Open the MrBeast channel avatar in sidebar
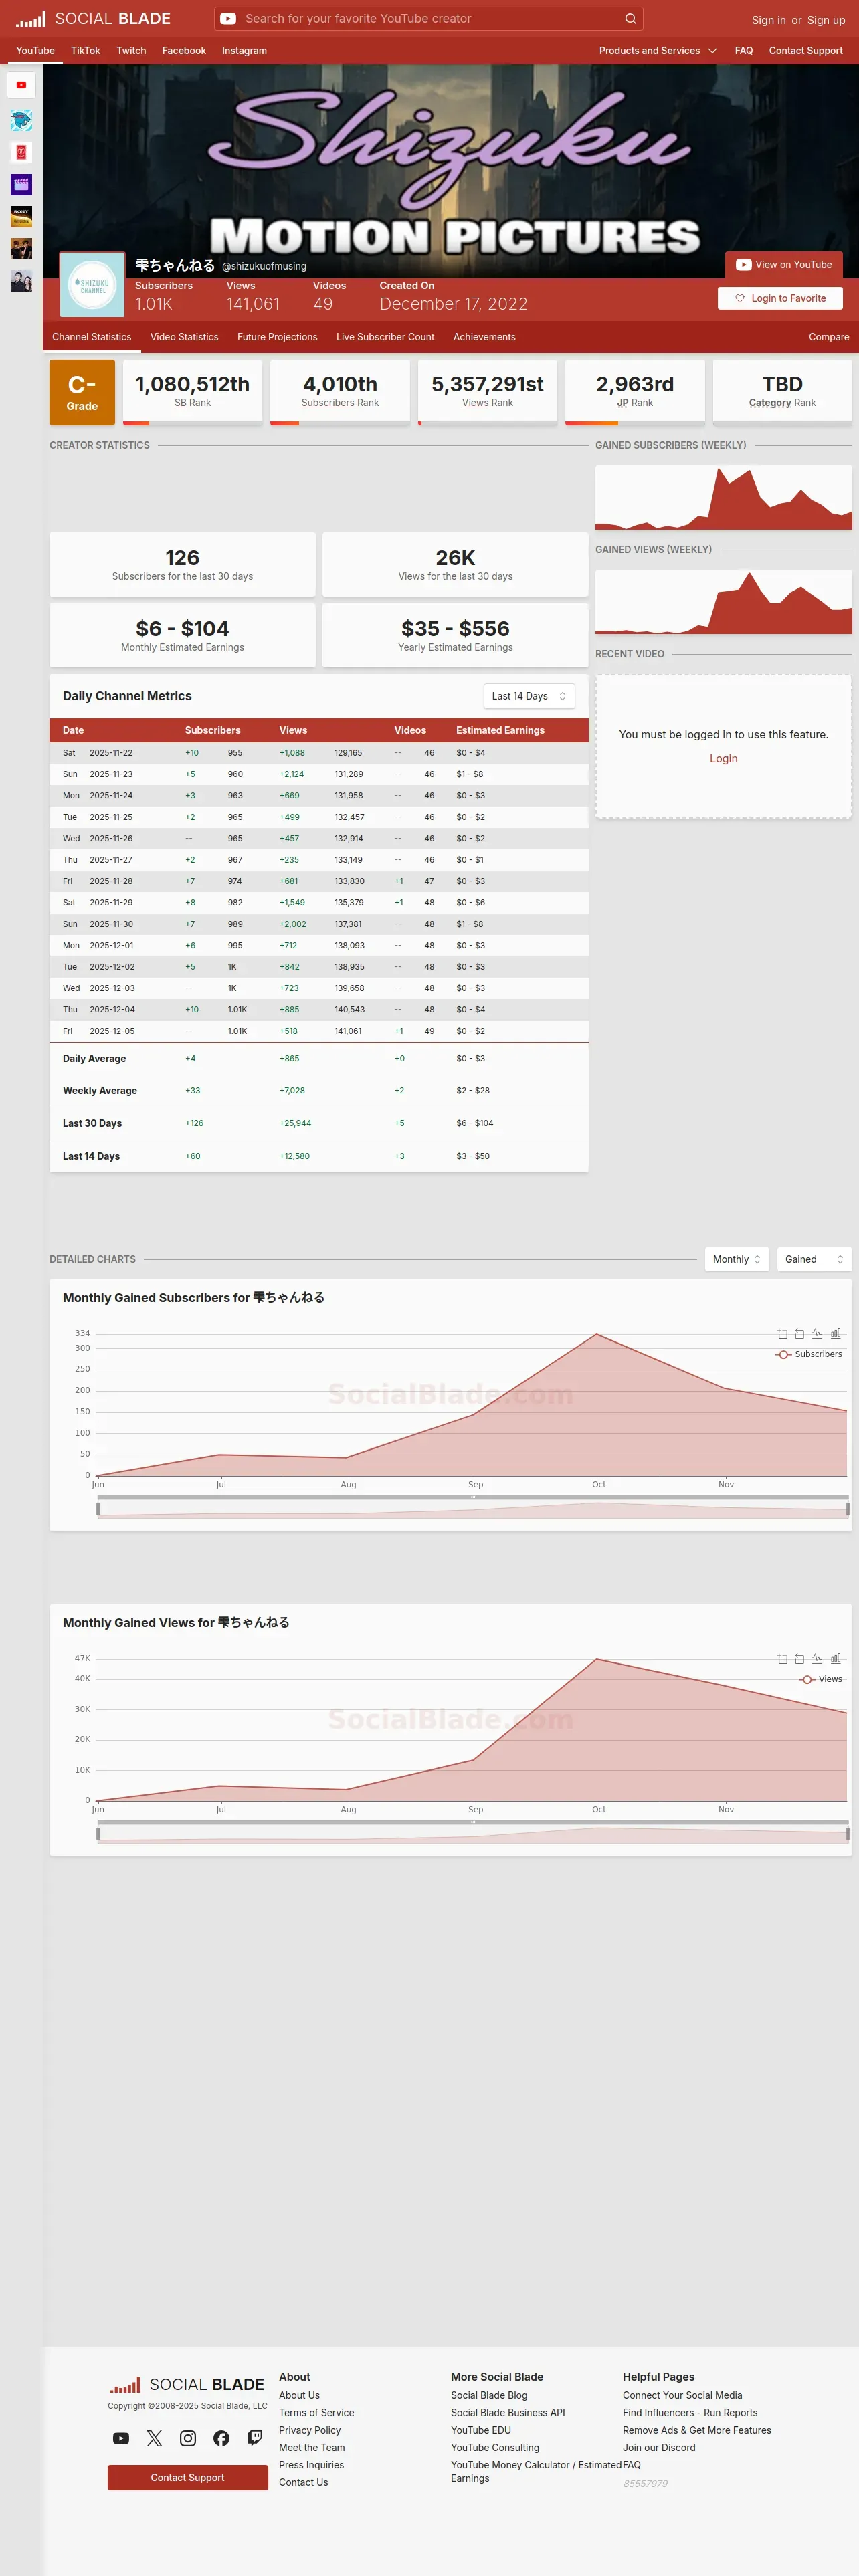 [x=21, y=120]
